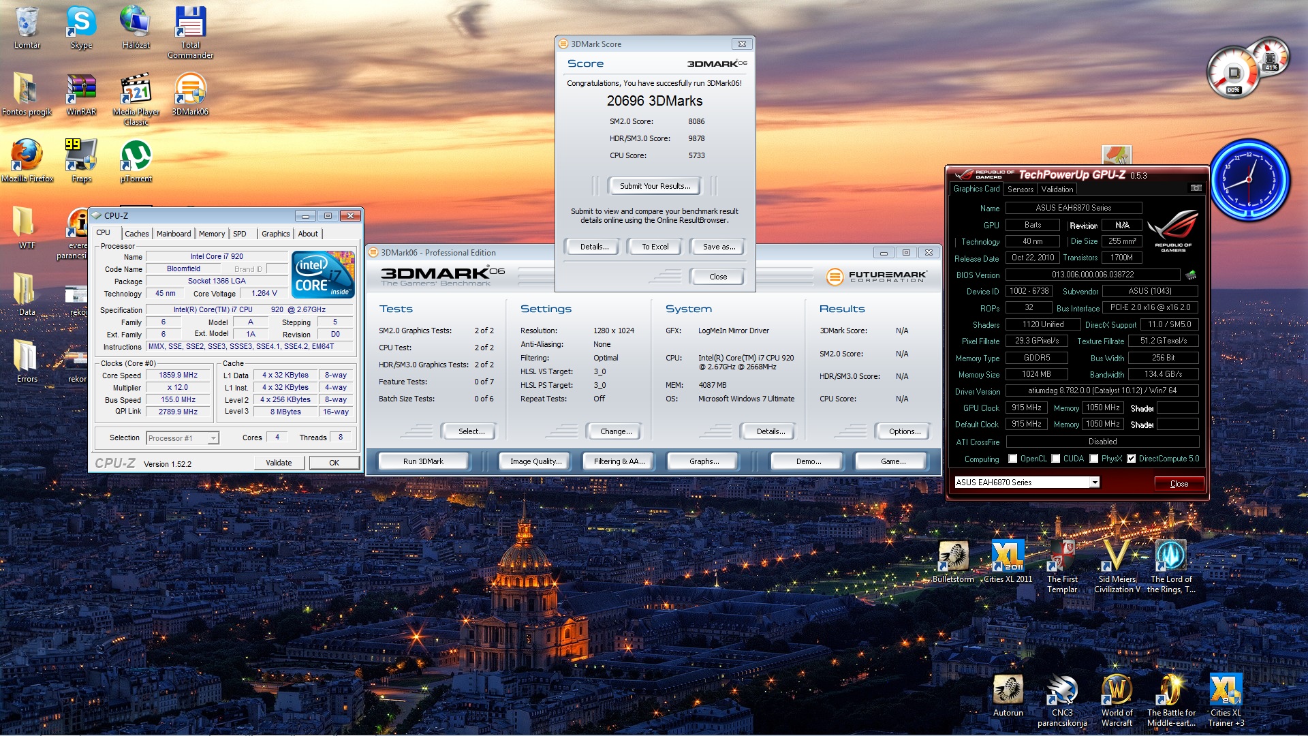
Task: Launch the Bulletstorm game shortcut
Action: pos(953,562)
